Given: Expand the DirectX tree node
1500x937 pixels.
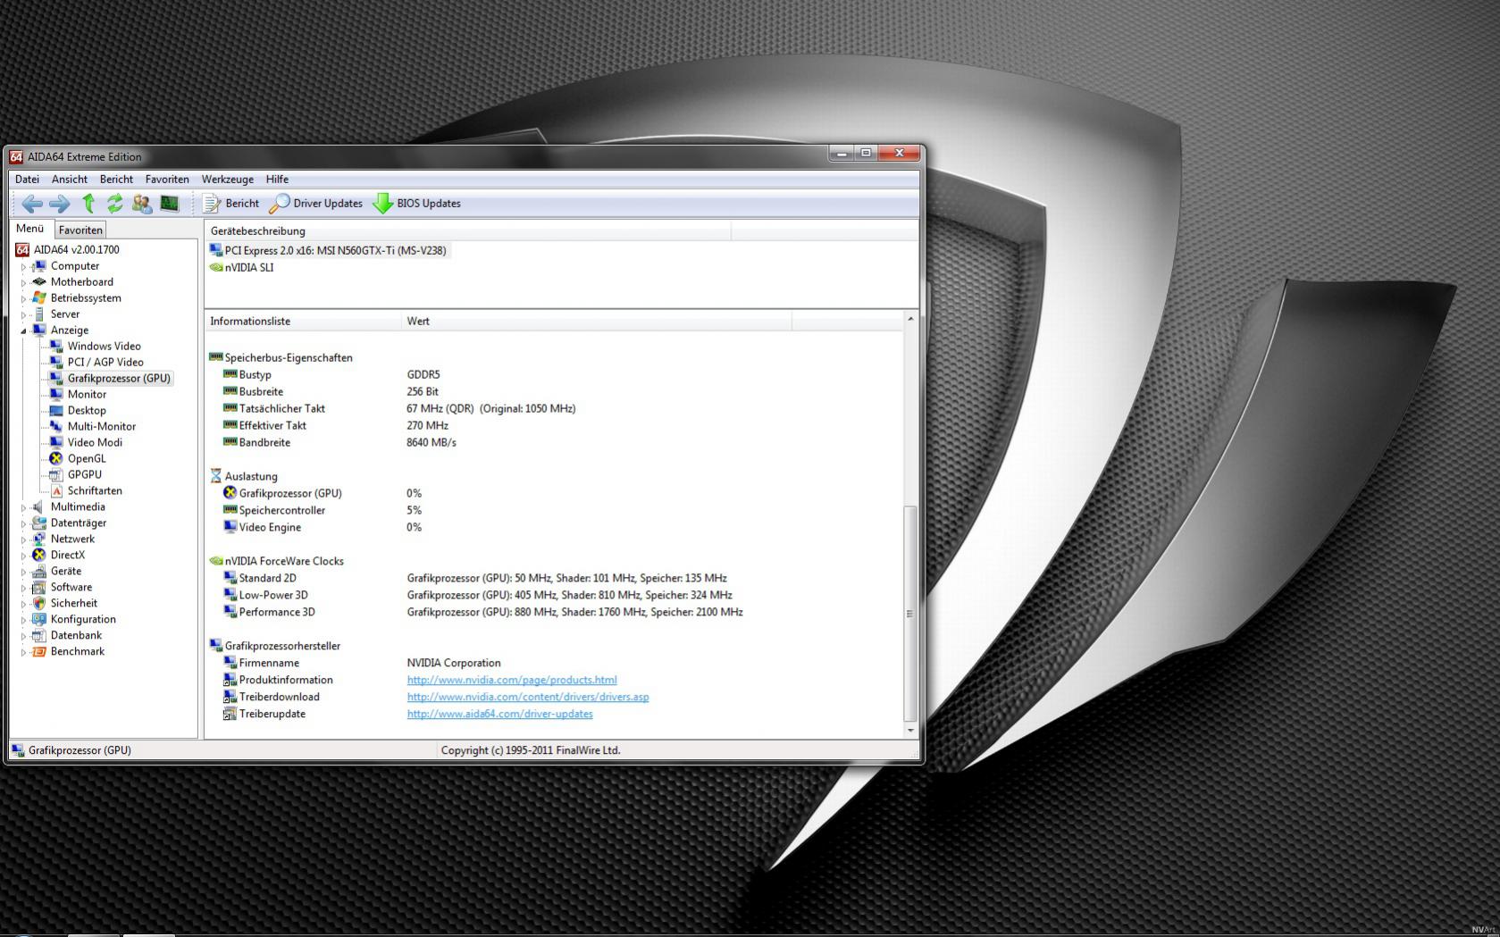Looking at the screenshot, I should pos(24,556).
